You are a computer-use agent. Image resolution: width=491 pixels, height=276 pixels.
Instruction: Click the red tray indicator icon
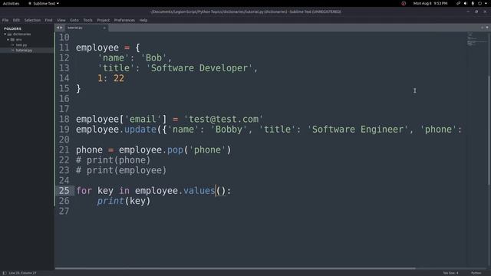point(404,3)
